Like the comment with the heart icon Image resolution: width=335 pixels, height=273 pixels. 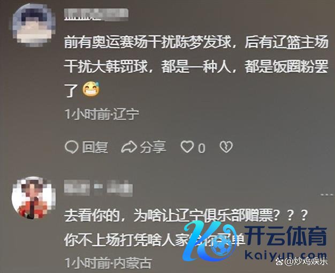click(x=187, y=147)
